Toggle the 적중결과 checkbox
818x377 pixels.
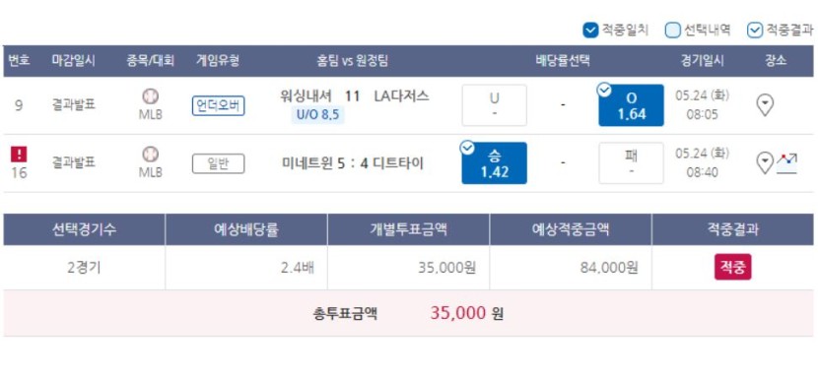coord(755,31)
